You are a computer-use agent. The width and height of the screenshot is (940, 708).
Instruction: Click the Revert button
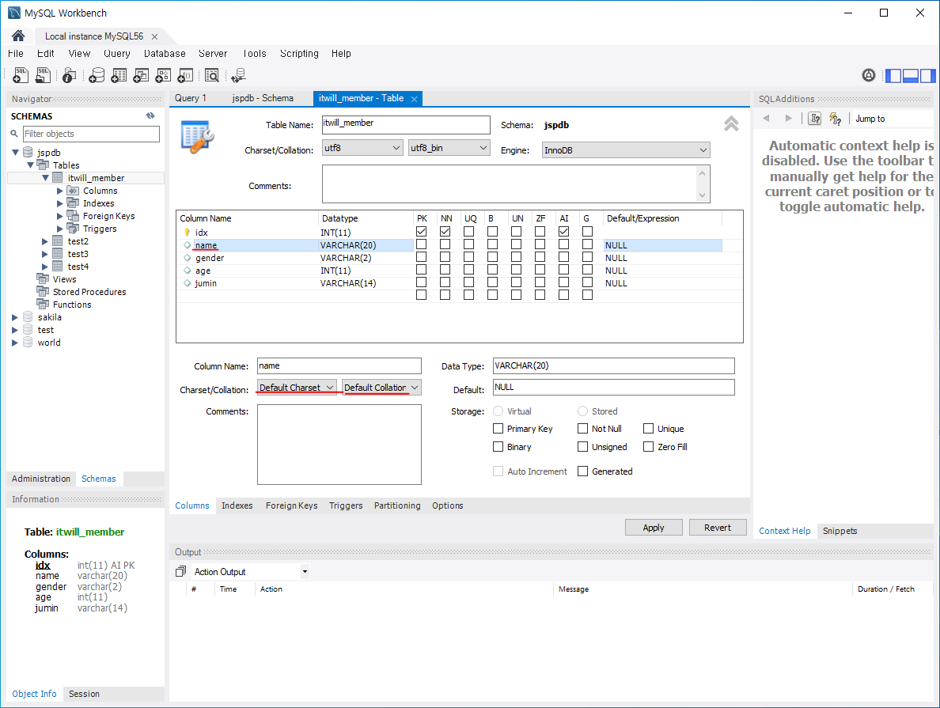(x=718, y=528)
